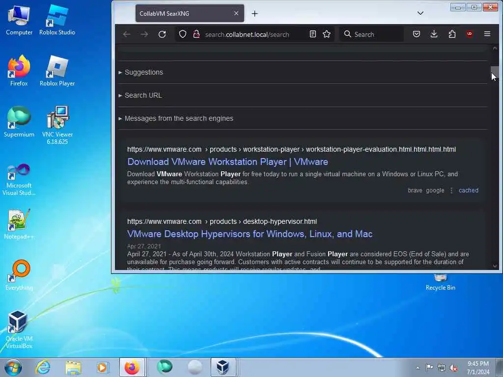
Task: Open the taskbar clock and date
Action: pyautogui.click(x=478, y=368)
